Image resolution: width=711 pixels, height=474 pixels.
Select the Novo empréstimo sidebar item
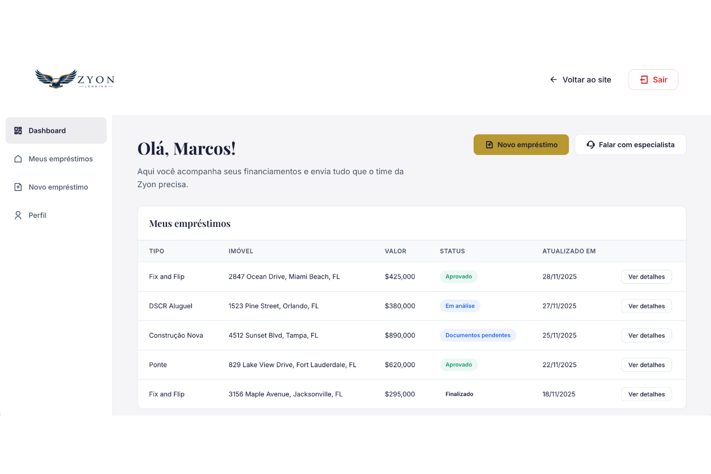pyautogui.click(x=58, y=187)
